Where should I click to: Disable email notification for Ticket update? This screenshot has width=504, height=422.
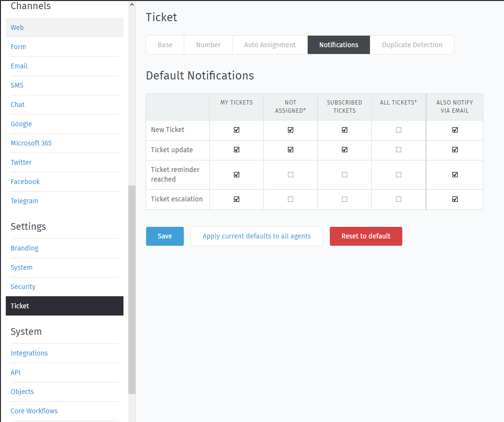pos(454,150)
